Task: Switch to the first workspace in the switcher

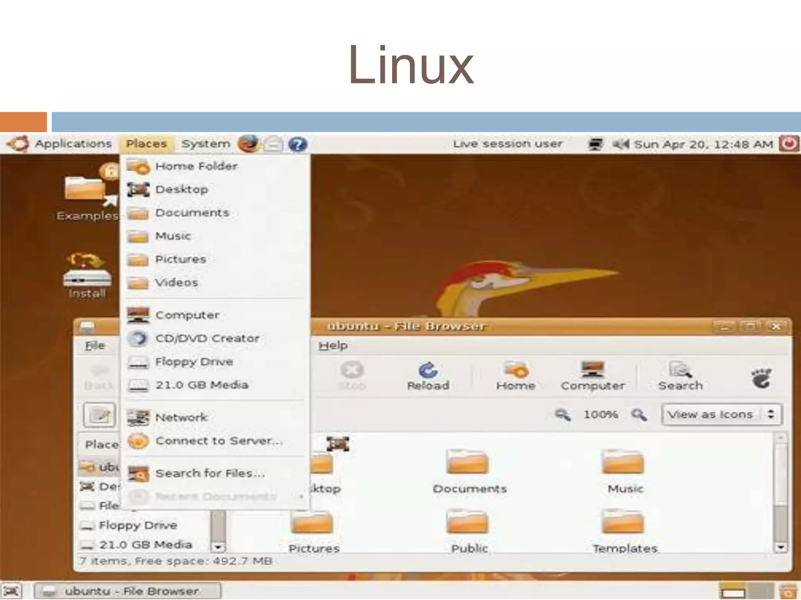Action: [x=733, y=591]
